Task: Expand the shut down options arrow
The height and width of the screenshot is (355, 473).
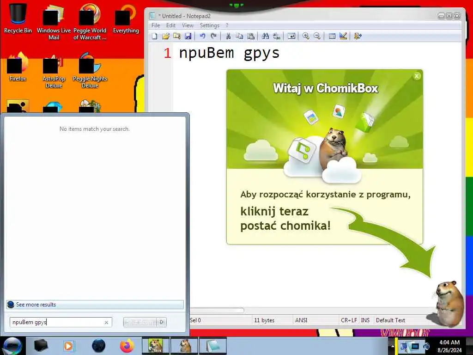Action: pos(162,322)
